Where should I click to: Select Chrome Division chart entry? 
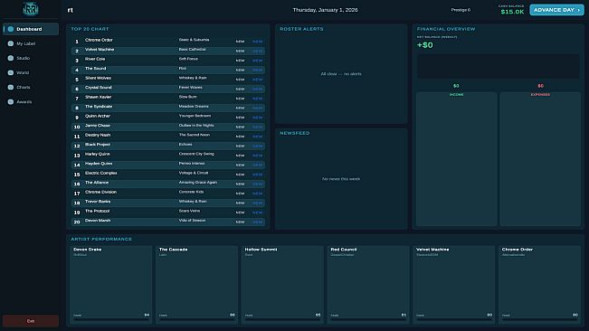(x=168, y=194)
